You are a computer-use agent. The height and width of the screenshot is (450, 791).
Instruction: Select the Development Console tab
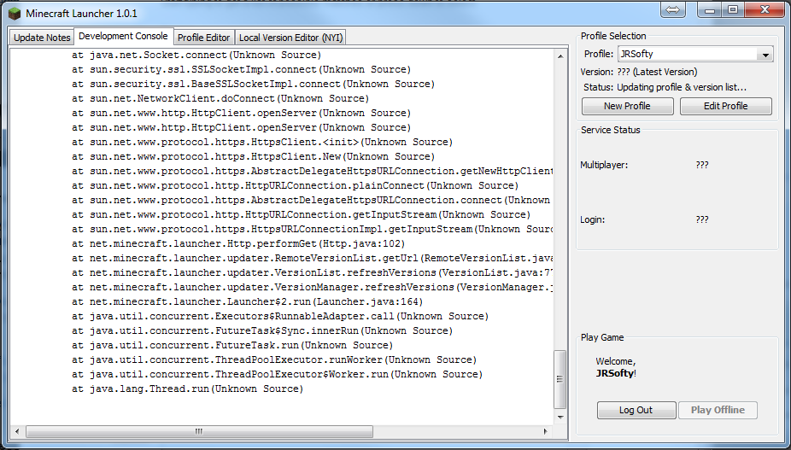123,37
